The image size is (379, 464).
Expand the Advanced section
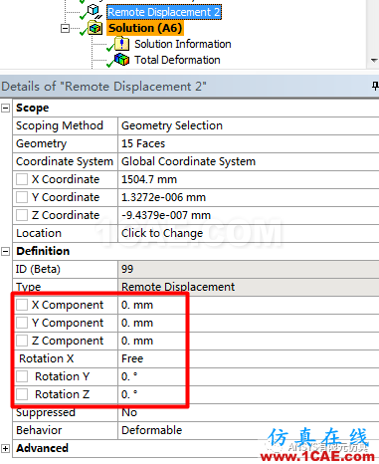coord(5,448)
